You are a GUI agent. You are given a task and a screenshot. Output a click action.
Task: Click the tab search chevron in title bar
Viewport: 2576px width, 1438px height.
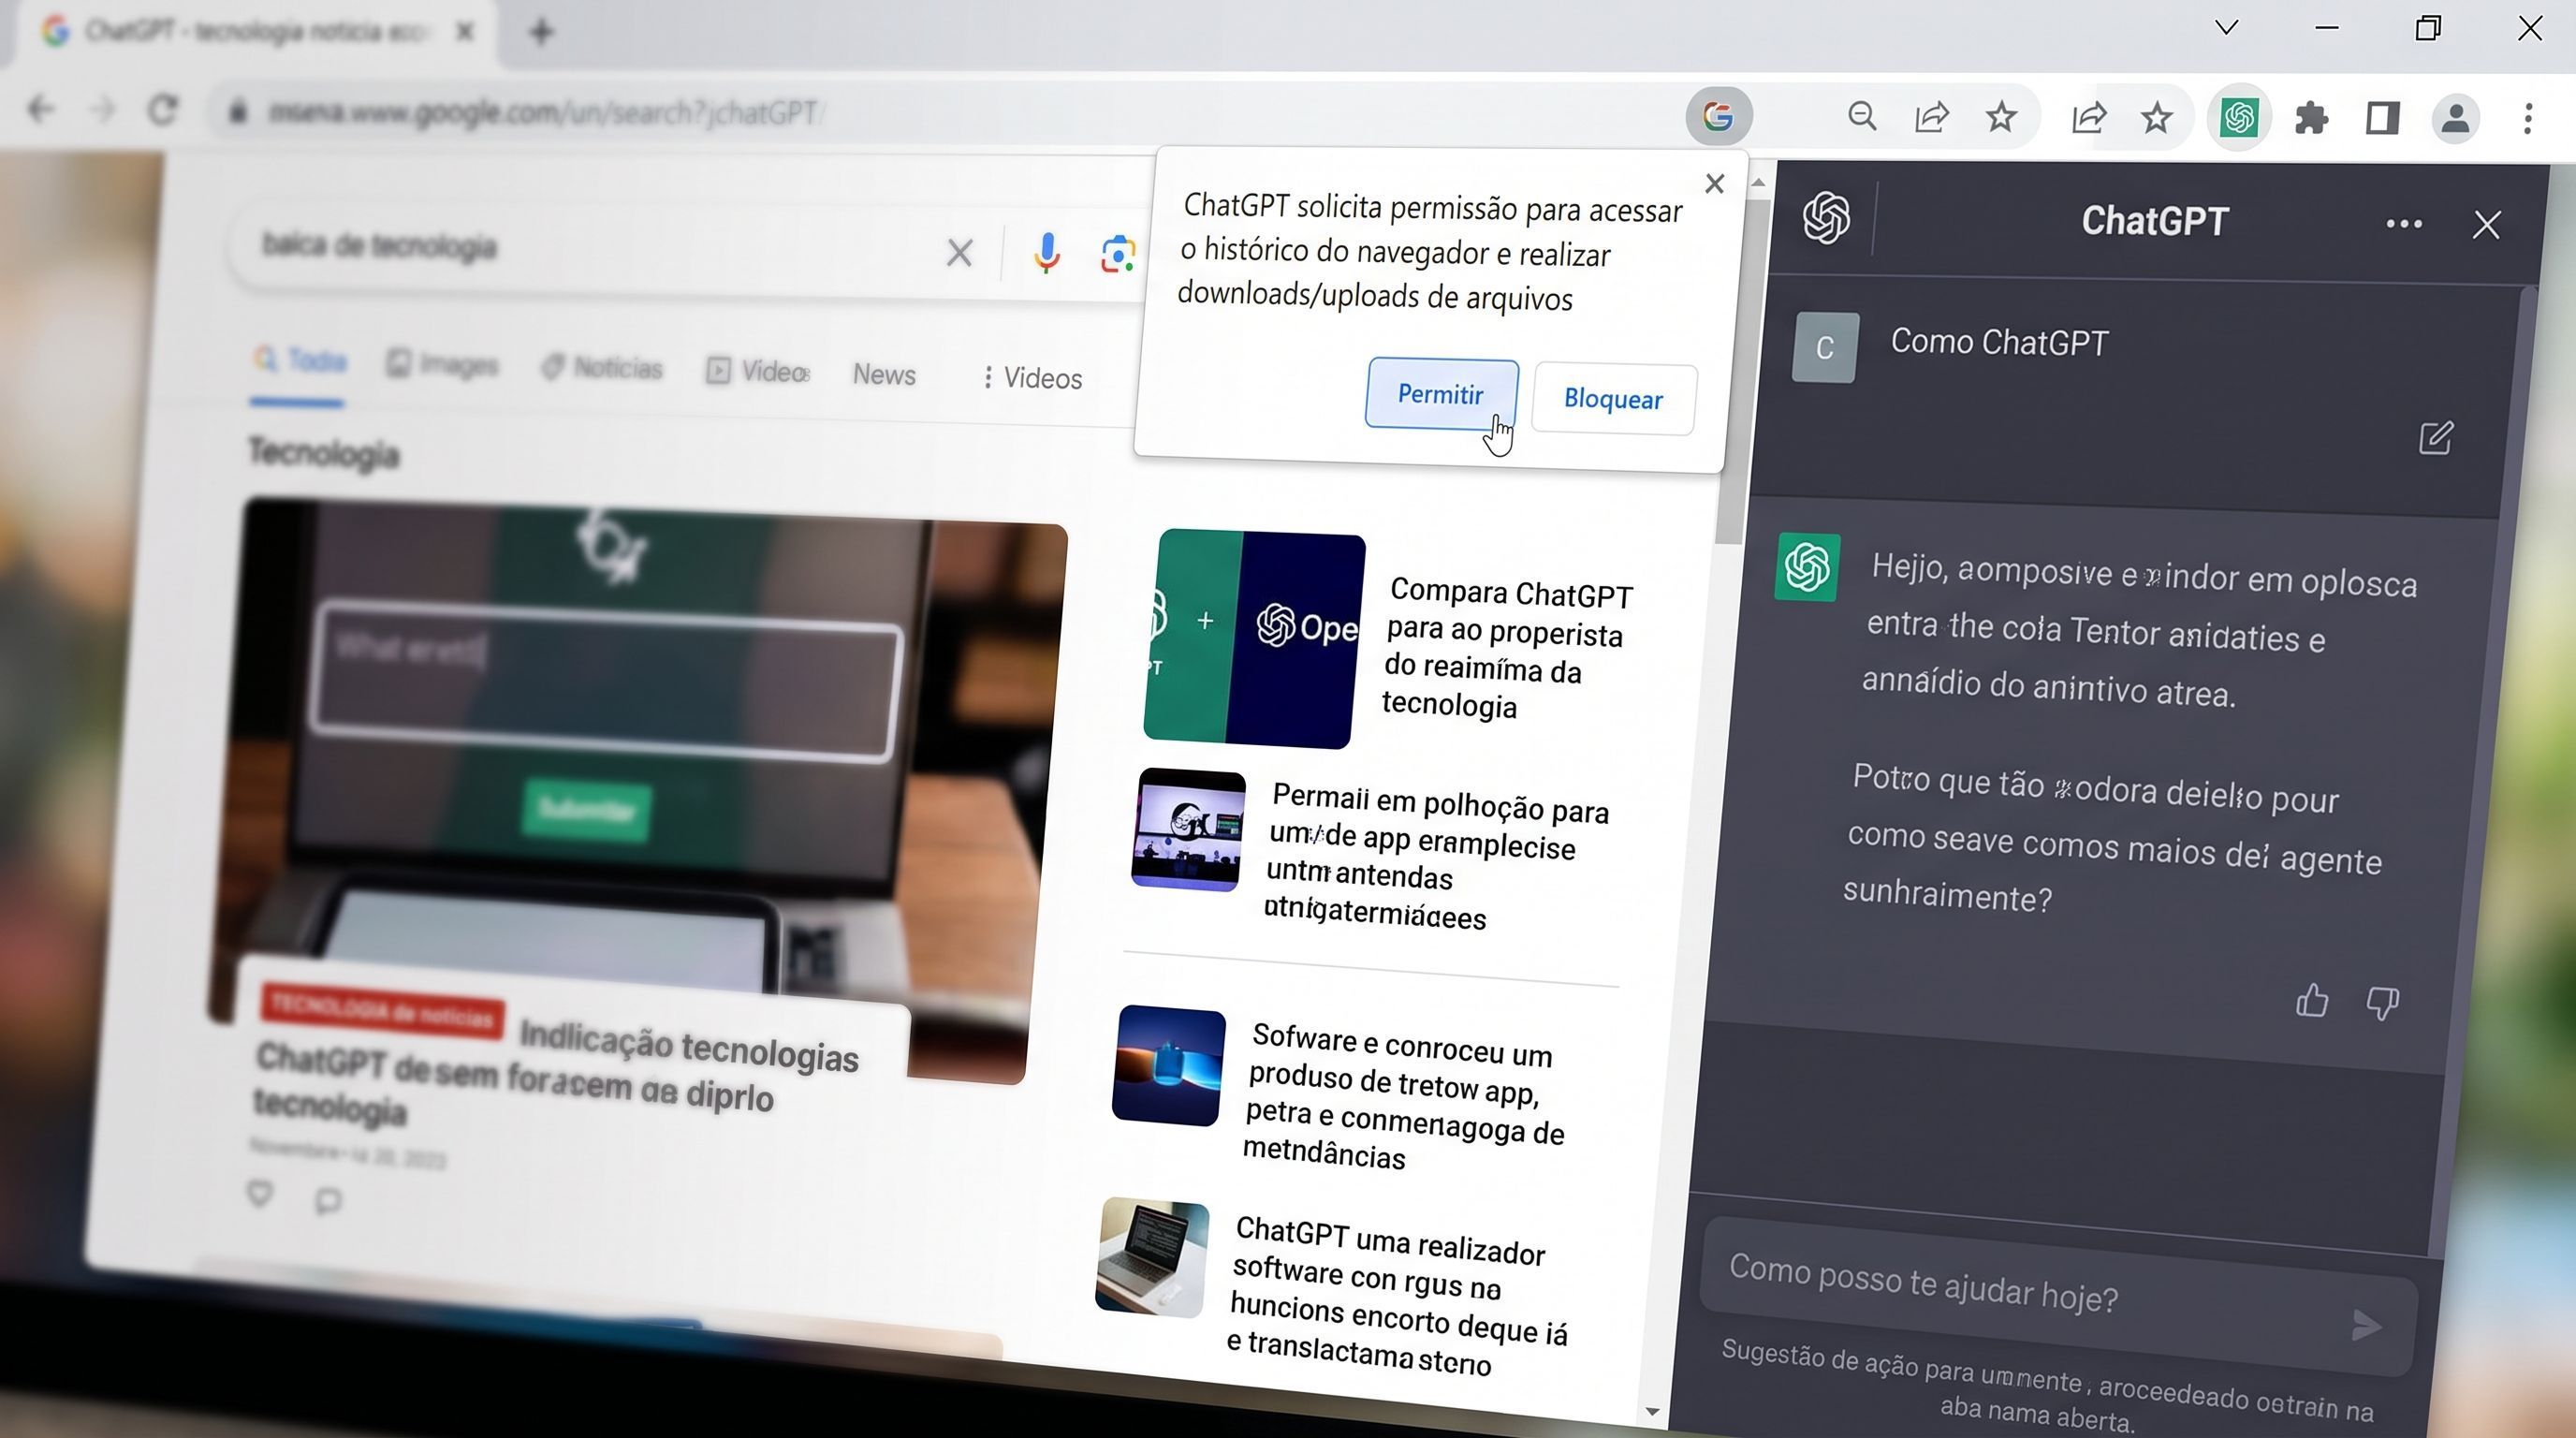click(2226, 28)
